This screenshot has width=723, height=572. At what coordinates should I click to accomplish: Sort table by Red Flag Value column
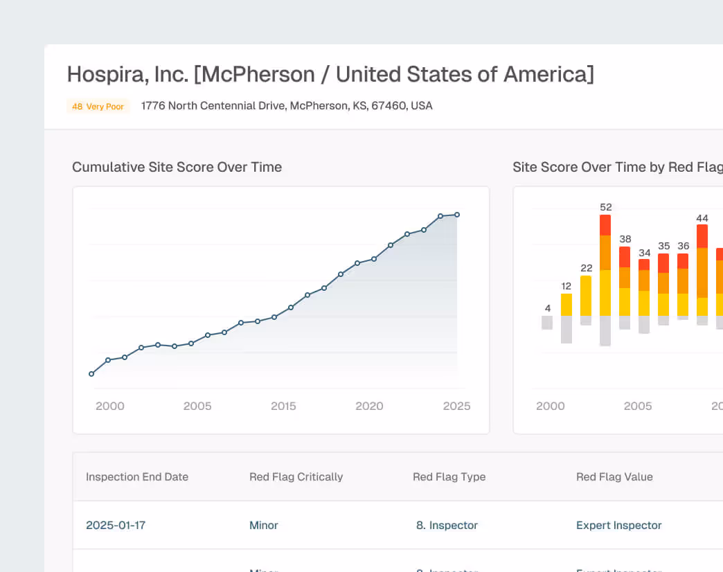(x=614, y=477)
